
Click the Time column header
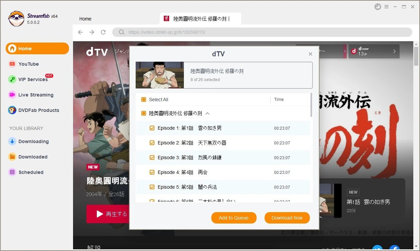pos(279,100)
